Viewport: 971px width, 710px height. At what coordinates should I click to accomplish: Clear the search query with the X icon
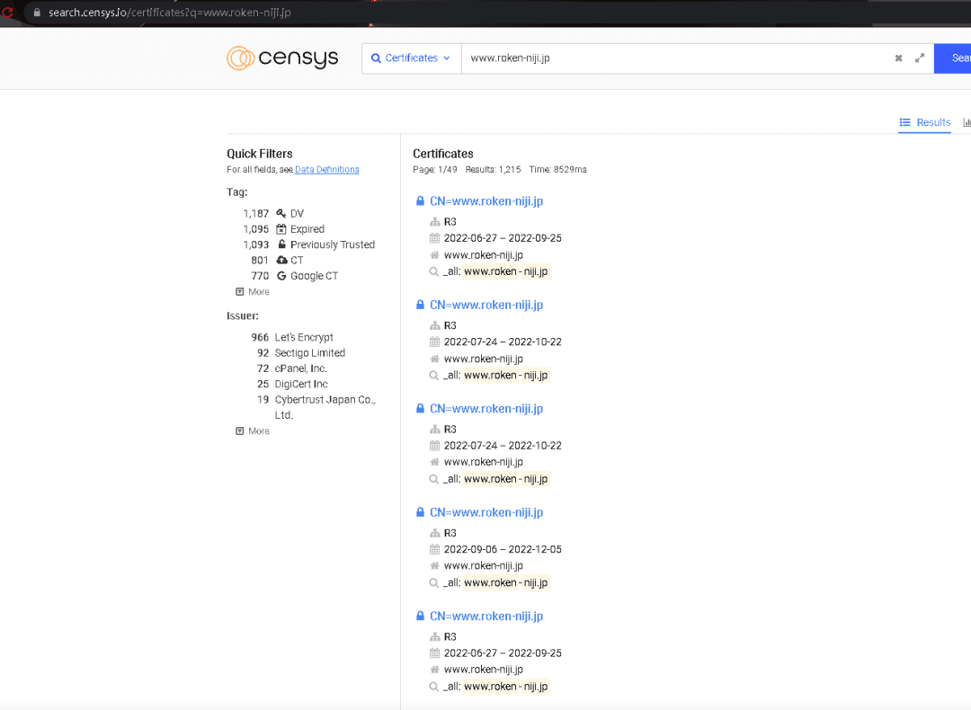coord(898,58)
